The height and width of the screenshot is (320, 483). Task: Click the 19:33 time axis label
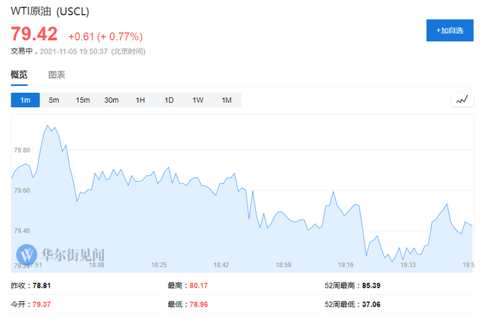click(x=408, y=265)
